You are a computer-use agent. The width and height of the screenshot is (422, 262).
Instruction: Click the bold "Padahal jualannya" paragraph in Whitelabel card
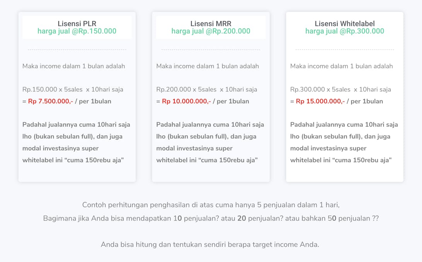tap(344, 142)
